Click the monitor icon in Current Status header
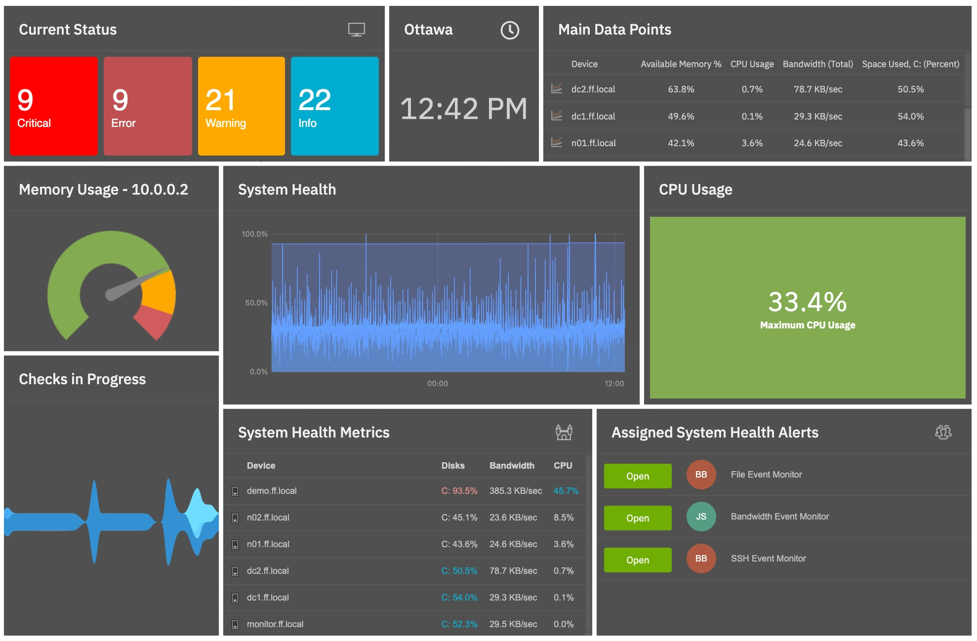This screenshot has width=977, height=641. coord(356,30)
